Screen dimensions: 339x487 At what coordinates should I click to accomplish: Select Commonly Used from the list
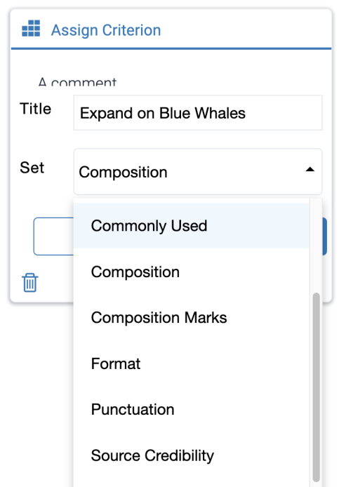point(192,226)
